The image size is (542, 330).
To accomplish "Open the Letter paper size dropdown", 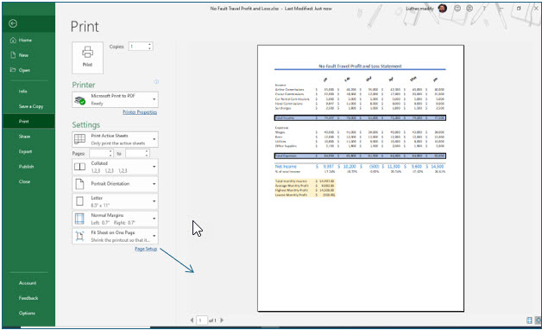I will (x=115, y=201).
